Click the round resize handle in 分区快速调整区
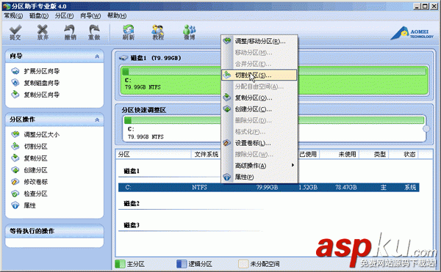 (426, 129)
